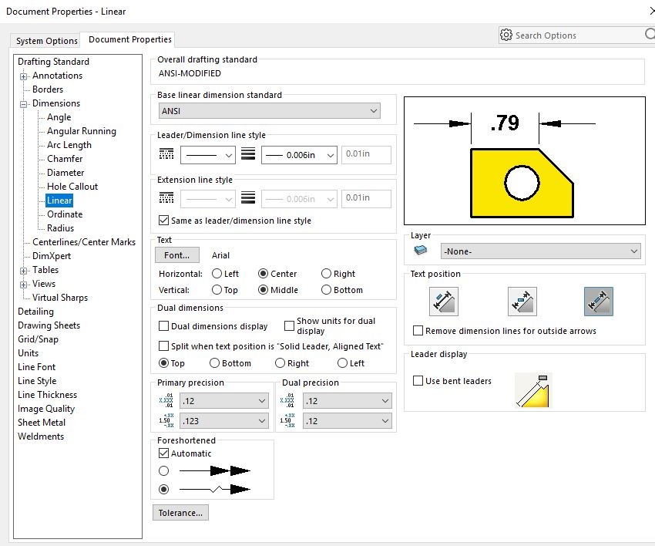Enable Dual dimensions display
Image resolution: width=655 pixels, height=546 pixels.
(x=163, y=326)
